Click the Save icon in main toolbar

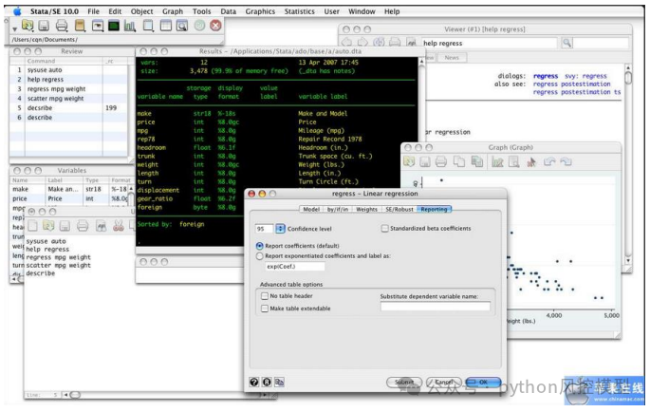click(x=44, y=26)
